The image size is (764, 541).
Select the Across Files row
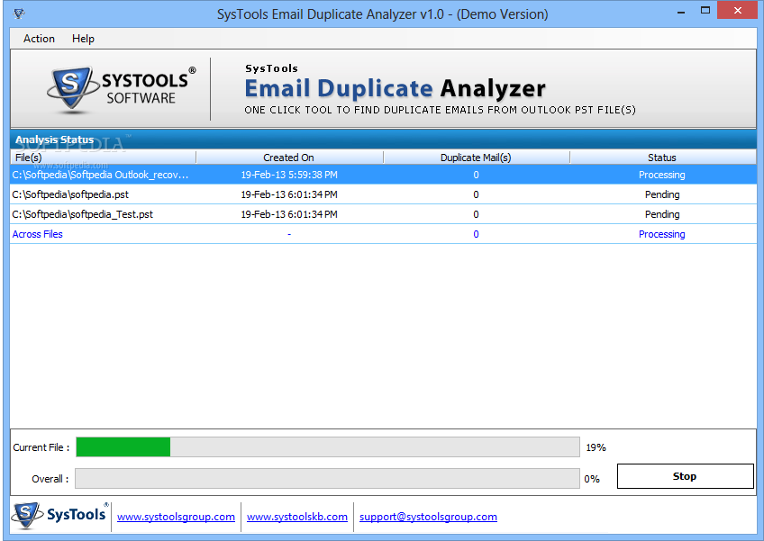[x=383, y=234]
